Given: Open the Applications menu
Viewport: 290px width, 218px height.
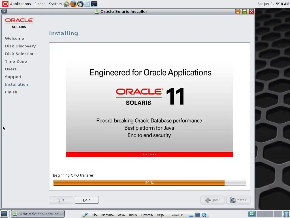Looking at the screenshot, I should click(20, 4).
